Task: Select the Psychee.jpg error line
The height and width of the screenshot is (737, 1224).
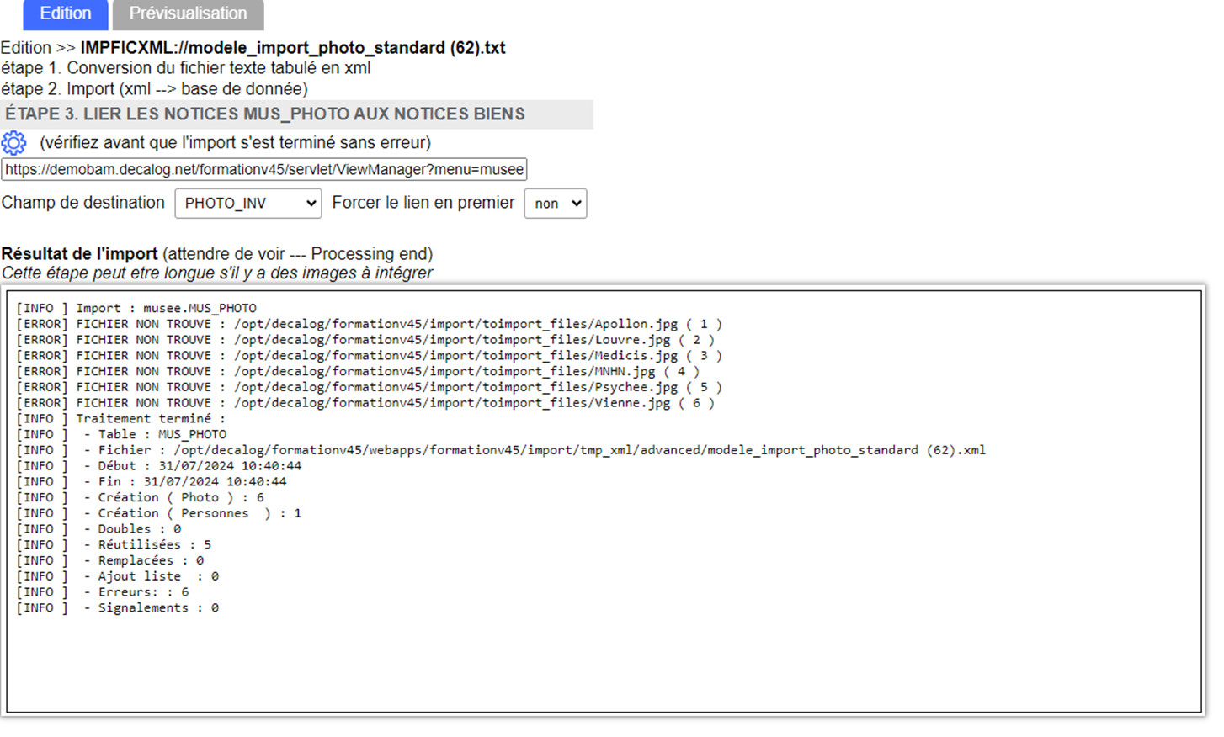Action: [369, 387]
